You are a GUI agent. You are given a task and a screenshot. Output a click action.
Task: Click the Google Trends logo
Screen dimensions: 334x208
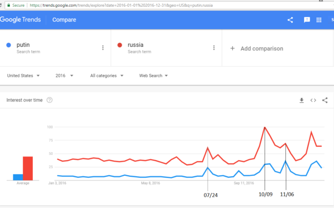tap(20, 20)
